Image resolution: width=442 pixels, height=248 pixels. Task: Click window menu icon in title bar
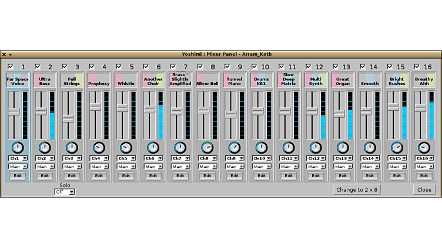(10, 55)
